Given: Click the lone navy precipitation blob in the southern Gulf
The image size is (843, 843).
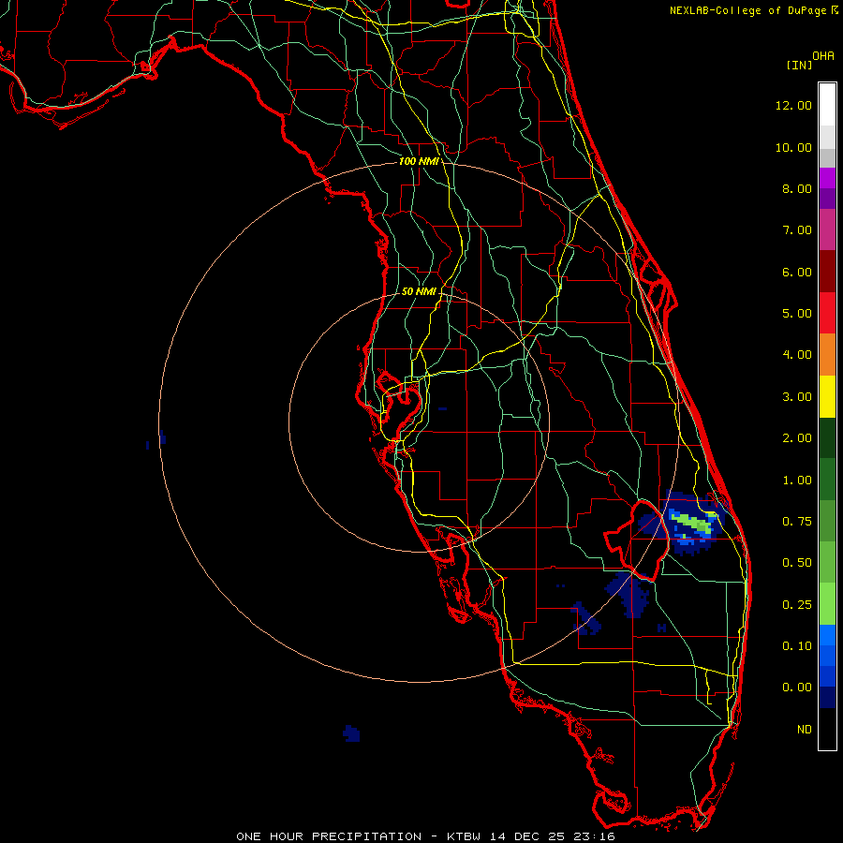Looking at the screenshot, I should tap(351, 733).
